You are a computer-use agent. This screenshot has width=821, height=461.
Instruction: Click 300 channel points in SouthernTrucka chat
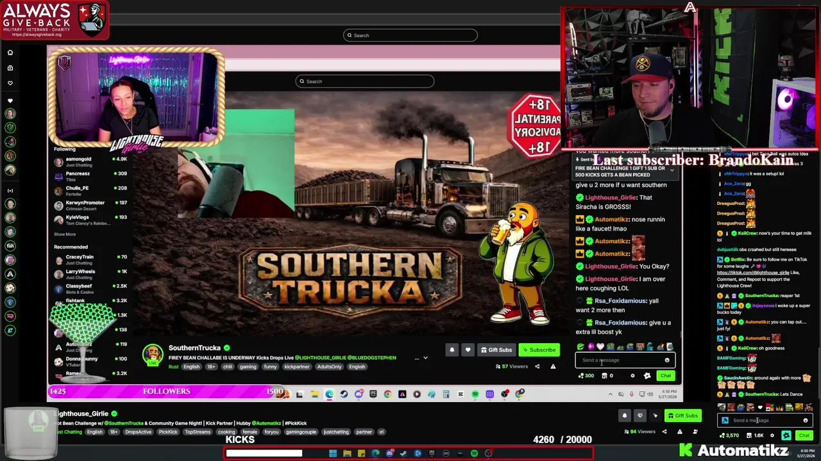[x=586, y=376]
